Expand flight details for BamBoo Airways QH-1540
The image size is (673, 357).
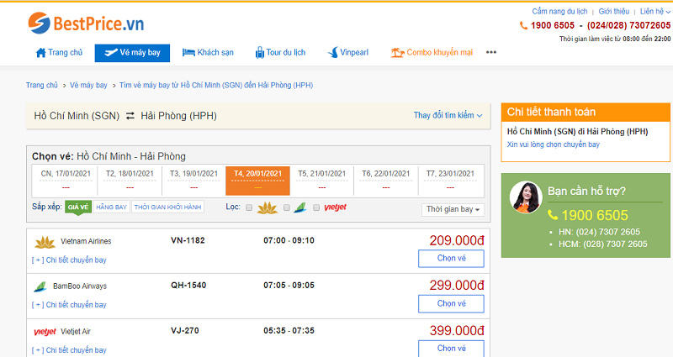pos(69,305)
